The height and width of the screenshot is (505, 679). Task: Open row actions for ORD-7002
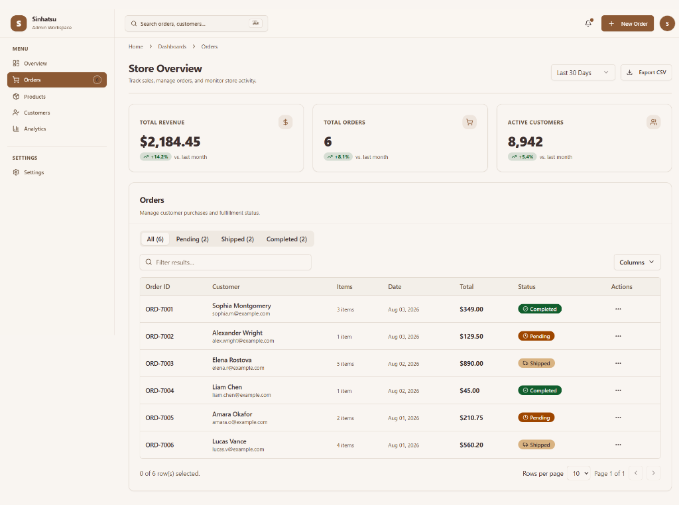(618, 336)
